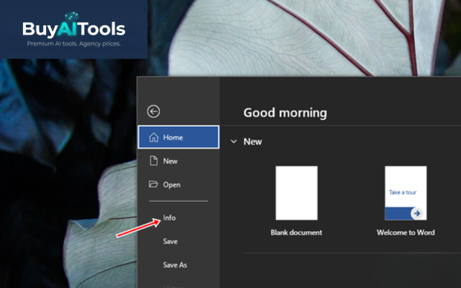Click the New section heading text

point(252,142)
